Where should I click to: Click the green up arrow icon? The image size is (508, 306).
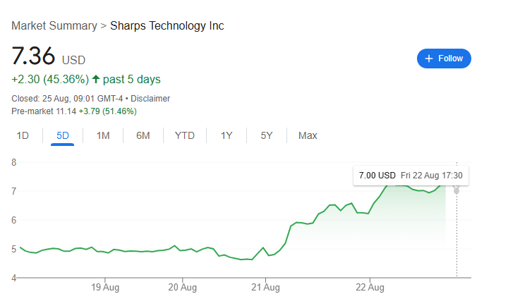[96, 79]
